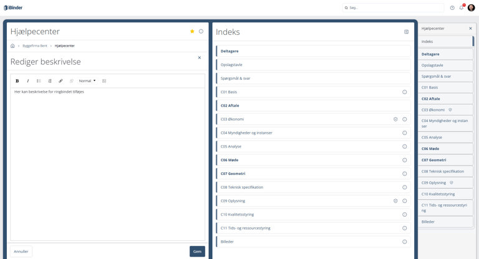
Task: Click the shield icon on C03 Økonomi
Action: [395, 119]
